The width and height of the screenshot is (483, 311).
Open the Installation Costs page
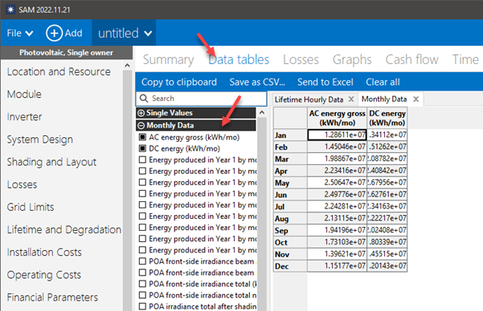[x=44, y=252]
